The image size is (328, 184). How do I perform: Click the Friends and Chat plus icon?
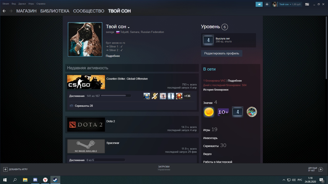tap(321, 169)
